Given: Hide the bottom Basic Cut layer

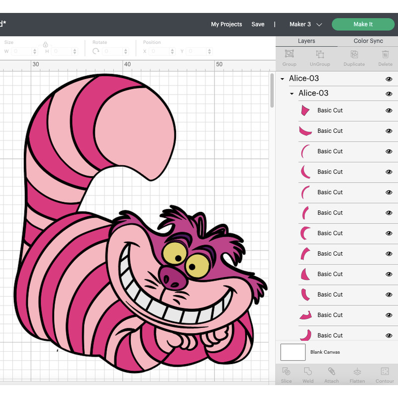Looking at the screenshot, I should pos(389,335).
